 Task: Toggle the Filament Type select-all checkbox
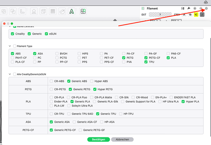(x=15, y=46)
